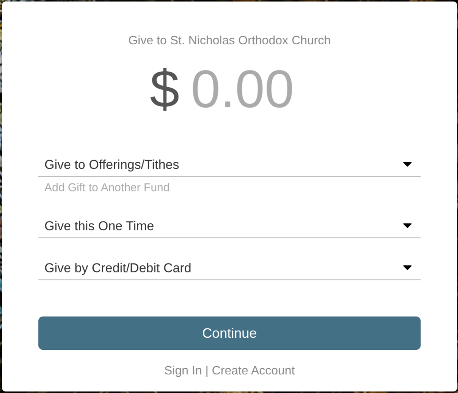Click the Continue button
The height and width of the screenshot is (393, 458).
click(229, 333)
